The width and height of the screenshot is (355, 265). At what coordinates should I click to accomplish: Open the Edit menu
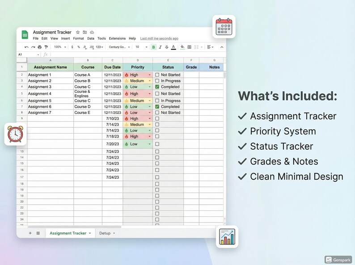(x=44, y=38)
